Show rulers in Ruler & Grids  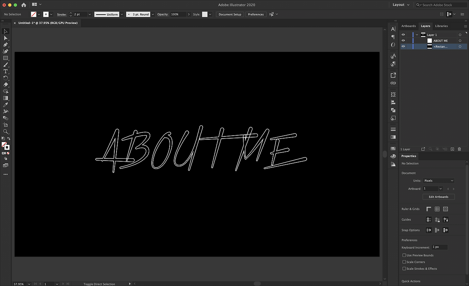[x=429, y=209]
